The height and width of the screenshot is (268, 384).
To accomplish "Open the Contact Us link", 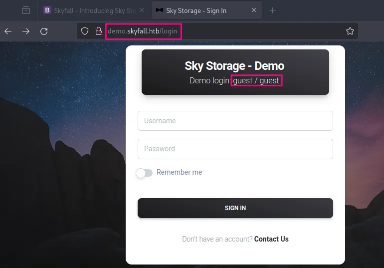I will coord(271,239).
